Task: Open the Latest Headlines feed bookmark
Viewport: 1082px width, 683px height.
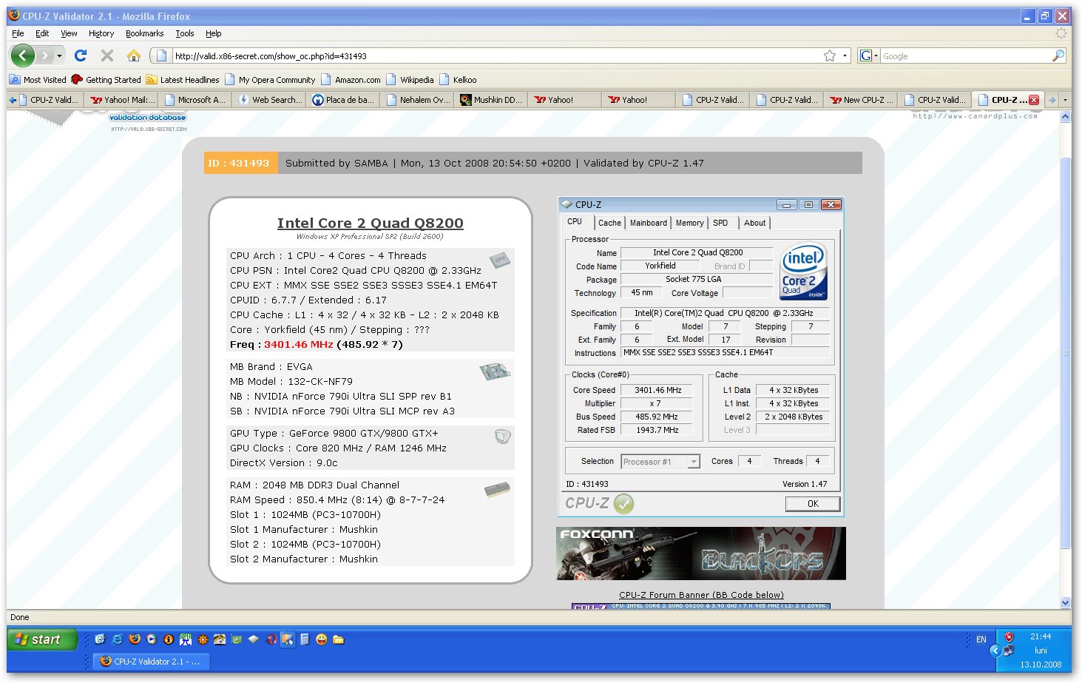Action: coord(183,80)
